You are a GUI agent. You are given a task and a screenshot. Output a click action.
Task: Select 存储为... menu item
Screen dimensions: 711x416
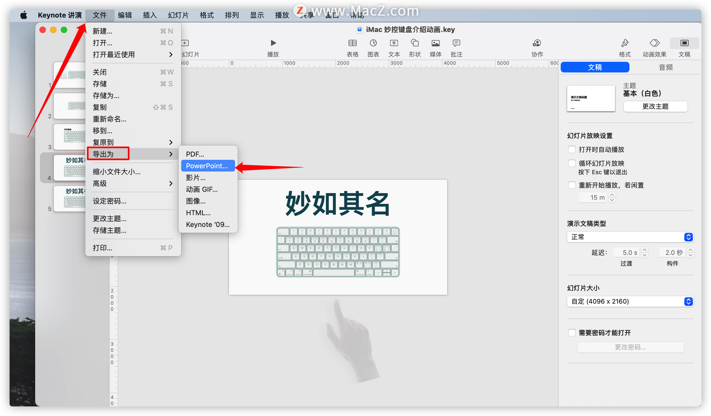coord(133,95)
